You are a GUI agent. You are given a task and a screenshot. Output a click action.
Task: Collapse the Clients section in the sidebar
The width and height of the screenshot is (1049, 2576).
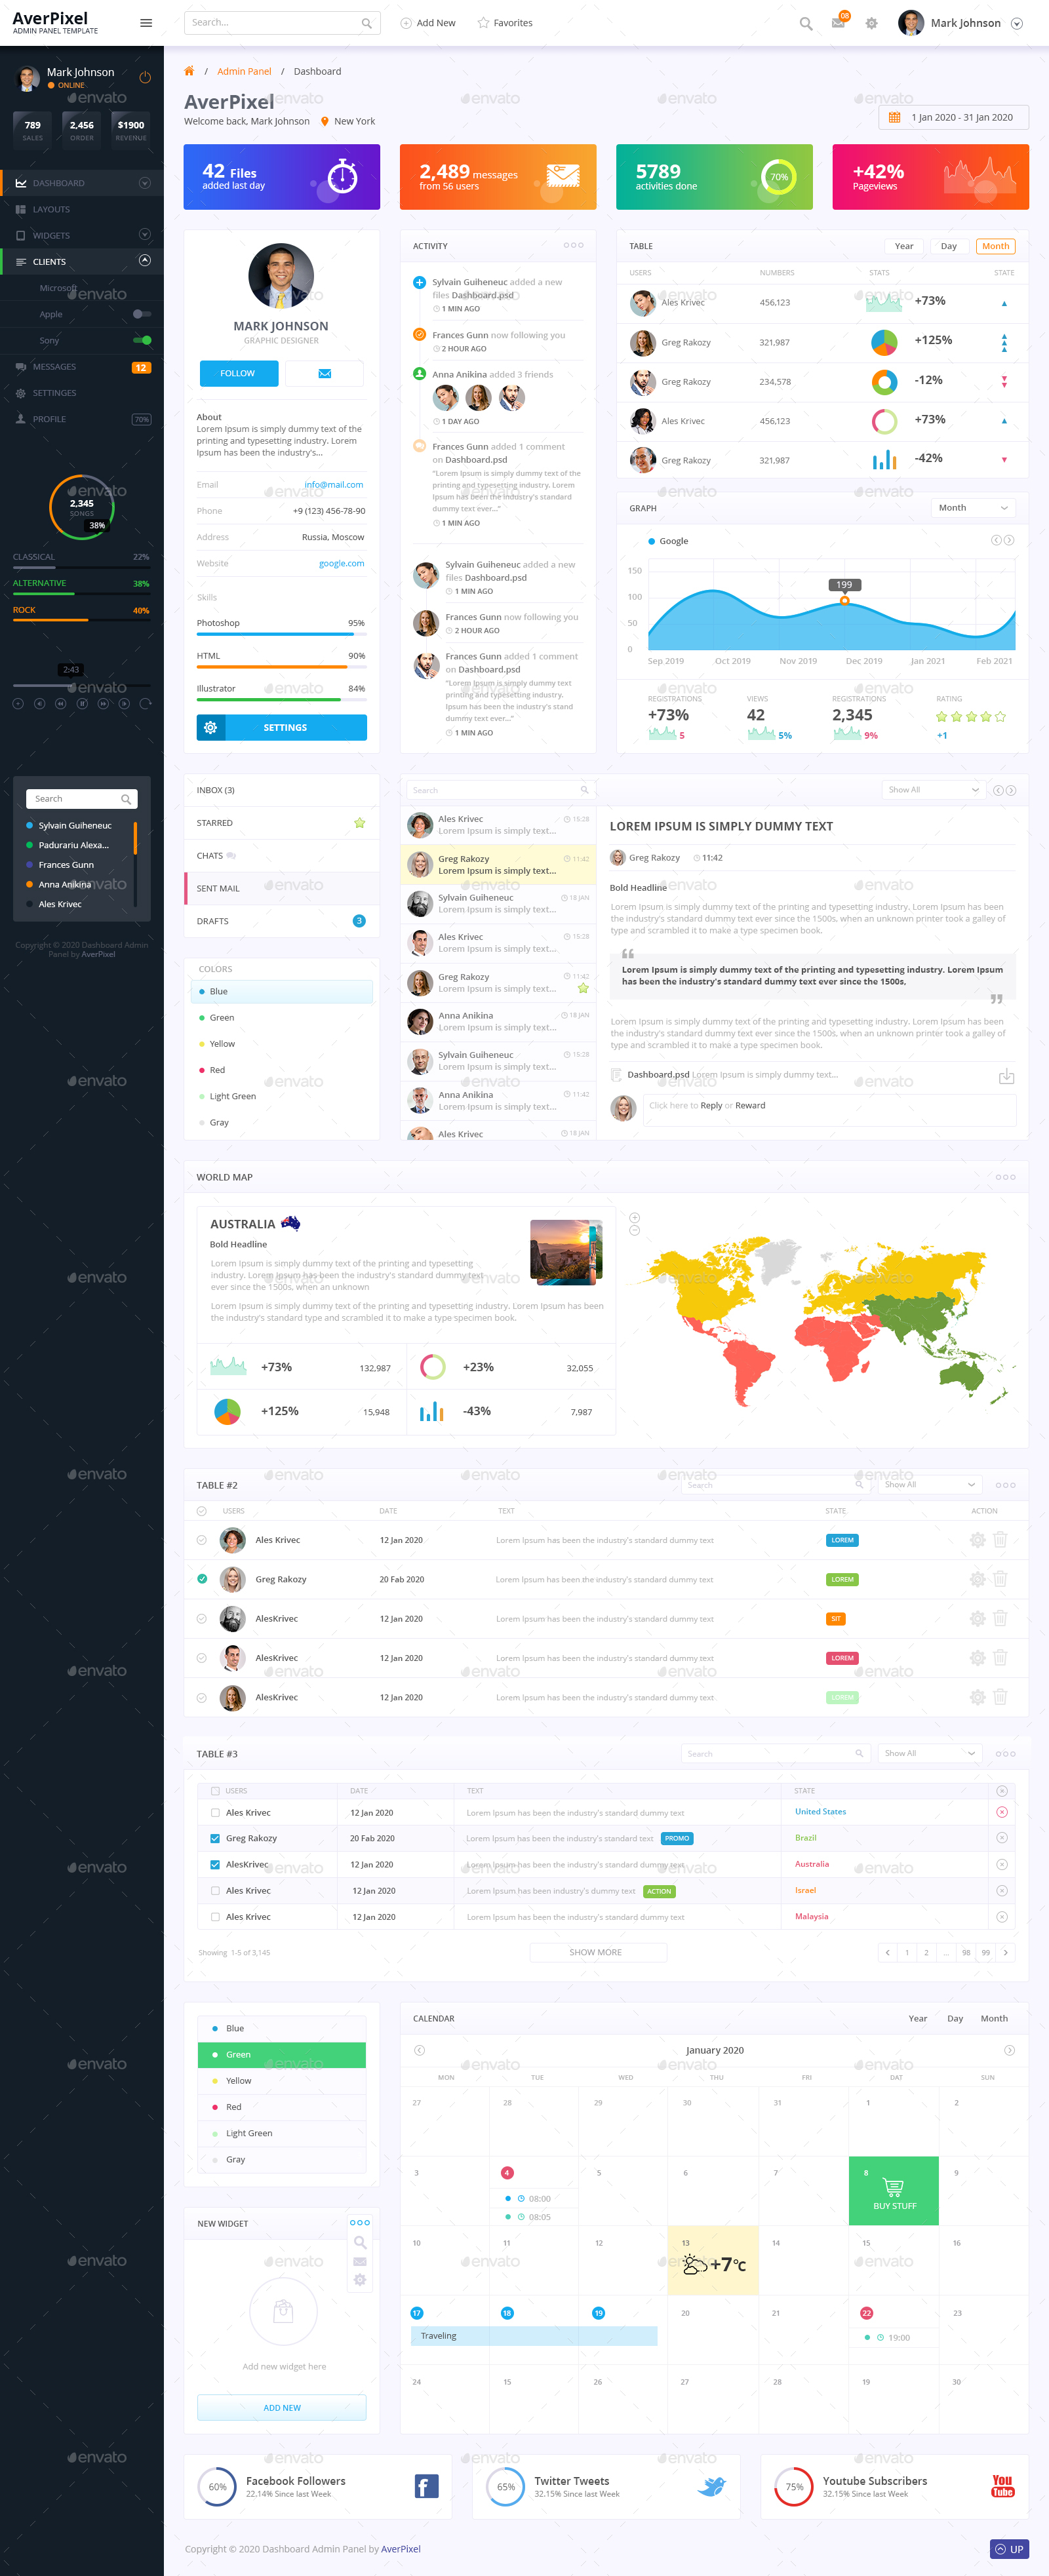(145, 261)
